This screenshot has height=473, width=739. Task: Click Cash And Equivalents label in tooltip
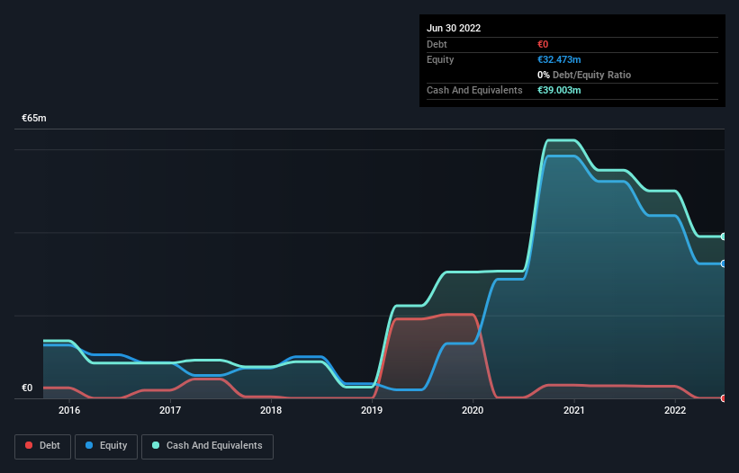(474, 90)
